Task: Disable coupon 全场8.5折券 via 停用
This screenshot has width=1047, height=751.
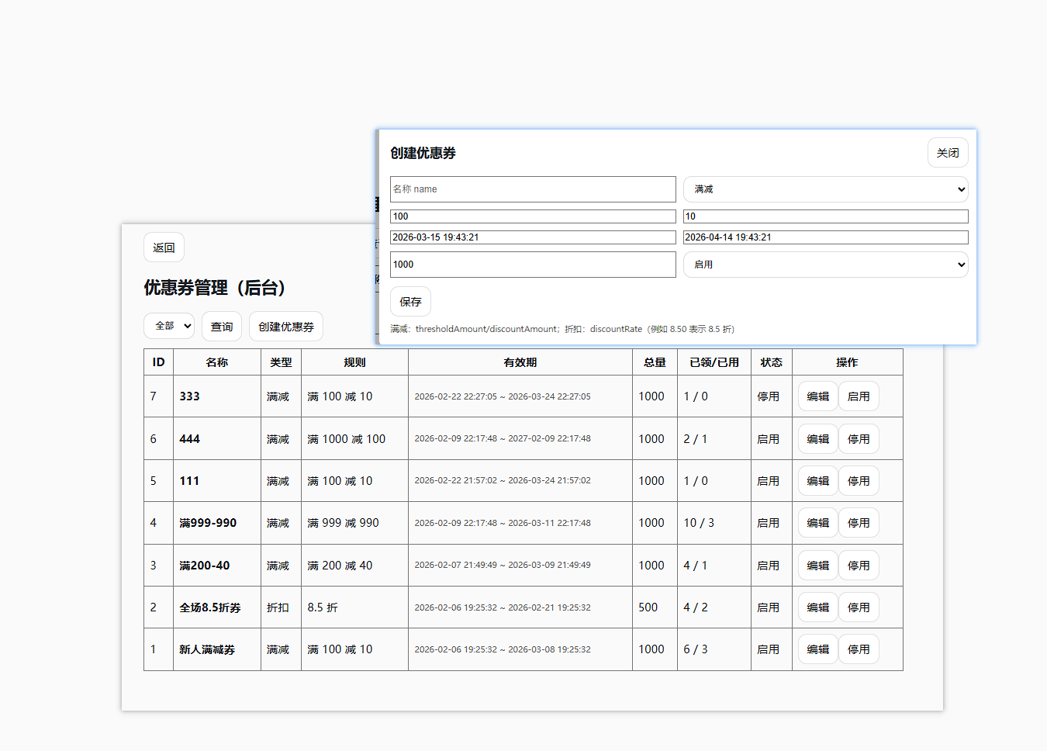Action: tap(859, 607)
